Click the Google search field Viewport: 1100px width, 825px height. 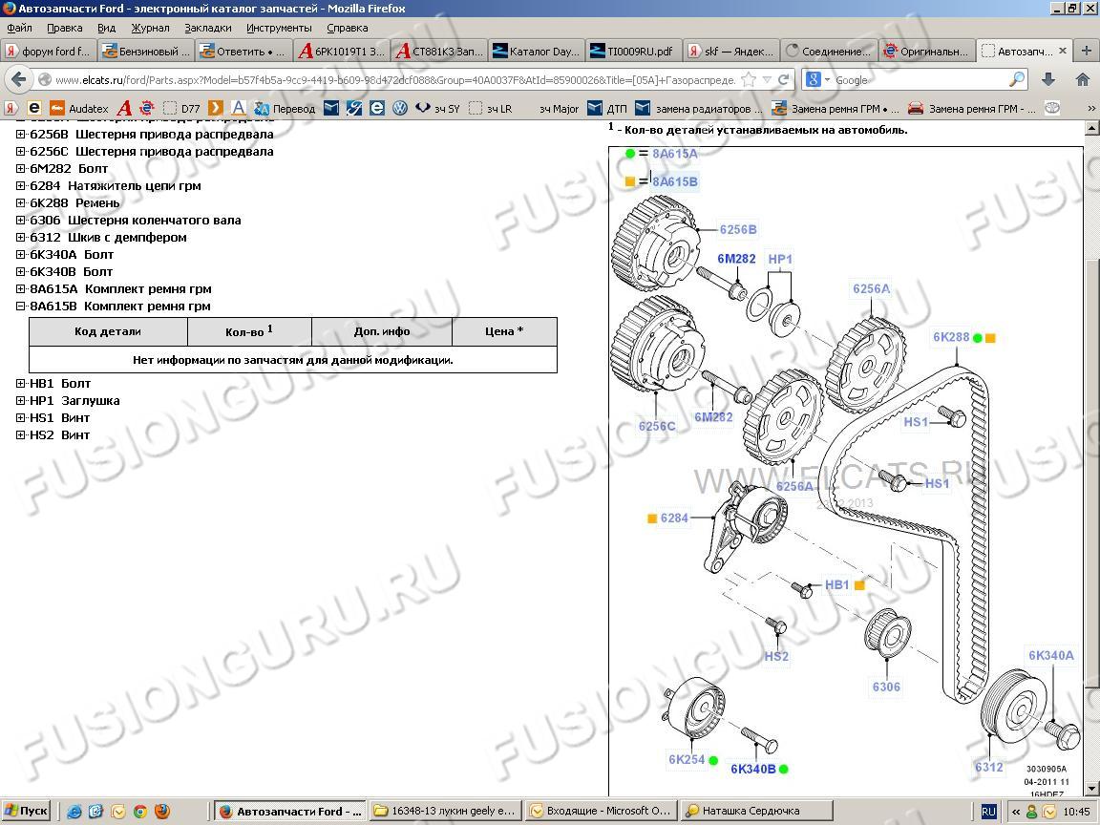click(919, 80)
